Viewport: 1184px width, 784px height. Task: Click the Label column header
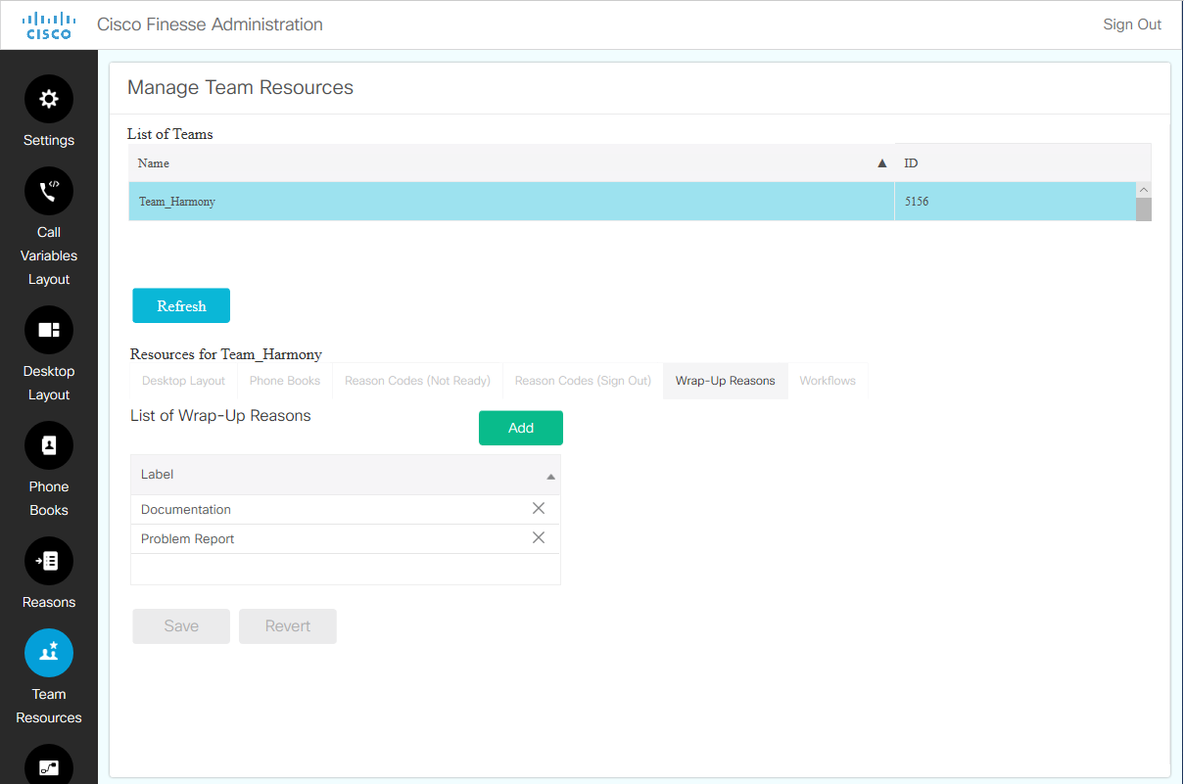[x=346, y=475]
